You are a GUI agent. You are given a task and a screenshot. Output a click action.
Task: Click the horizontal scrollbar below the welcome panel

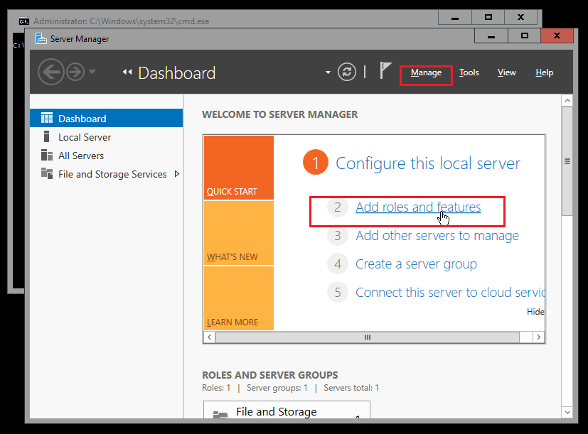coord(367,337)
